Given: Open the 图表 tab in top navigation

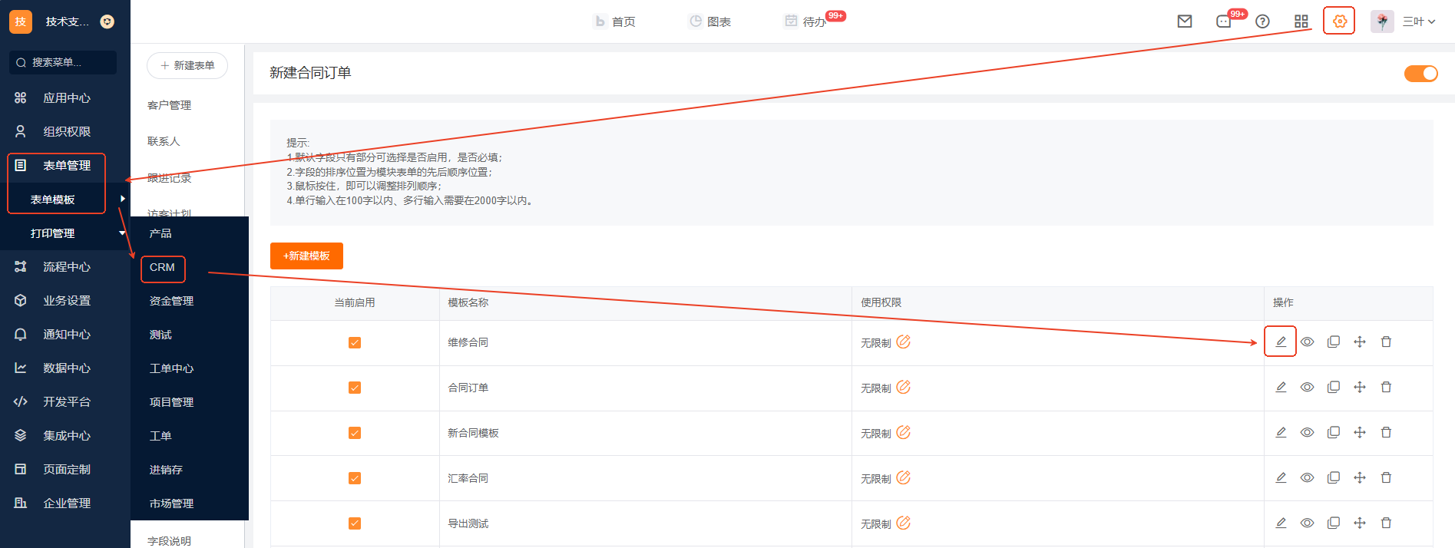Looking at the screenshot, I should [x=709, y=21].
